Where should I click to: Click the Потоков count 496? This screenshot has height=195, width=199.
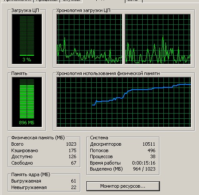point(151,150)
